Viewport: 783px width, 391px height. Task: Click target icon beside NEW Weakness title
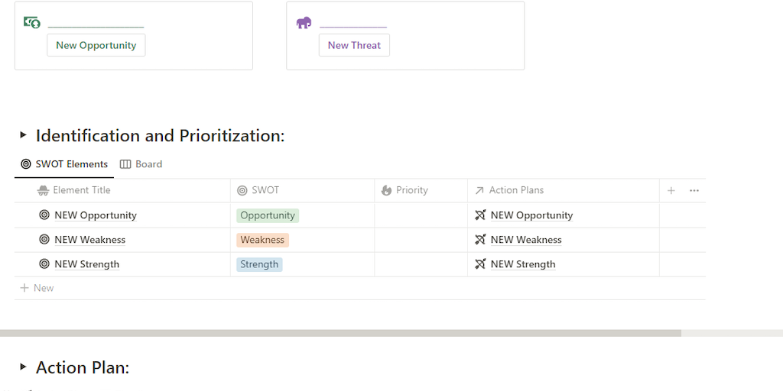[44, 240]
